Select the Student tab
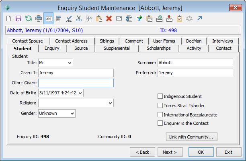Viewport: 246px width, 161px height. point(23,49)
